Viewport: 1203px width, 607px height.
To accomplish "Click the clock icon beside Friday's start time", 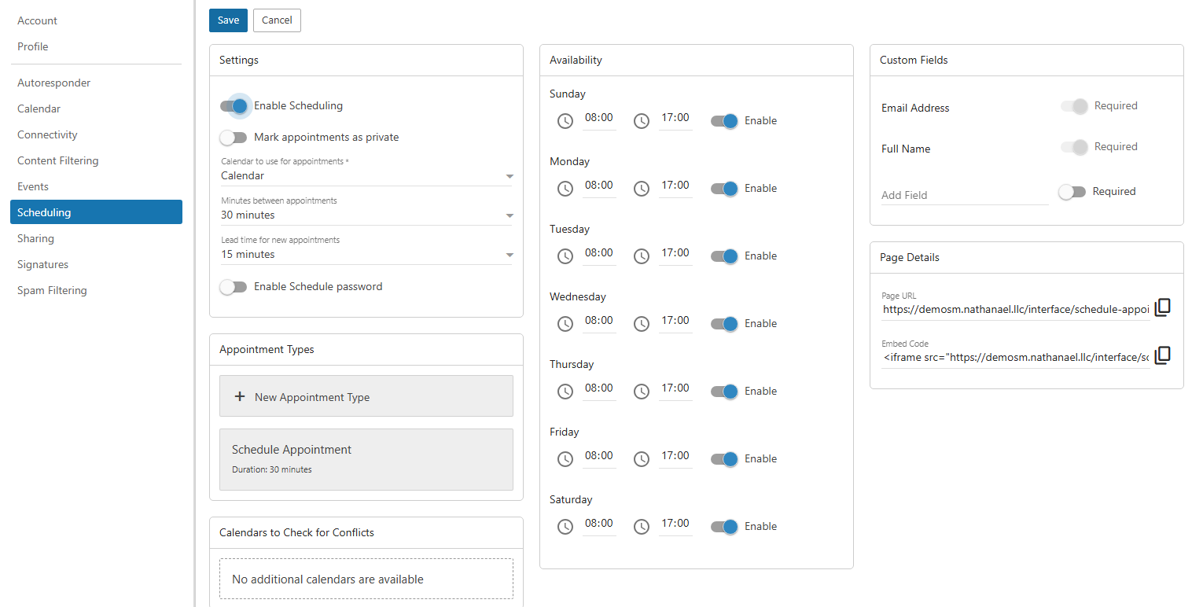I will tap(565, 458).
